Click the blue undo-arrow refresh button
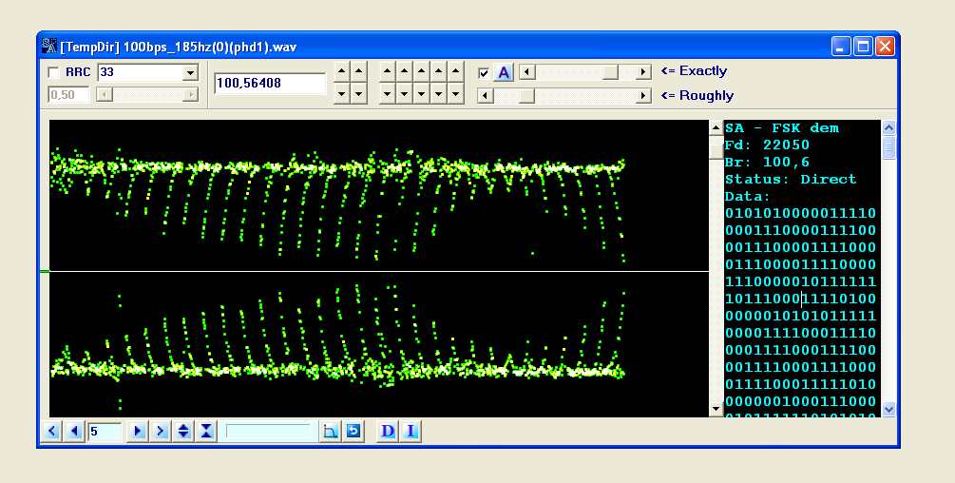Screen dimensions: 955x483 (x=353, y=432)
